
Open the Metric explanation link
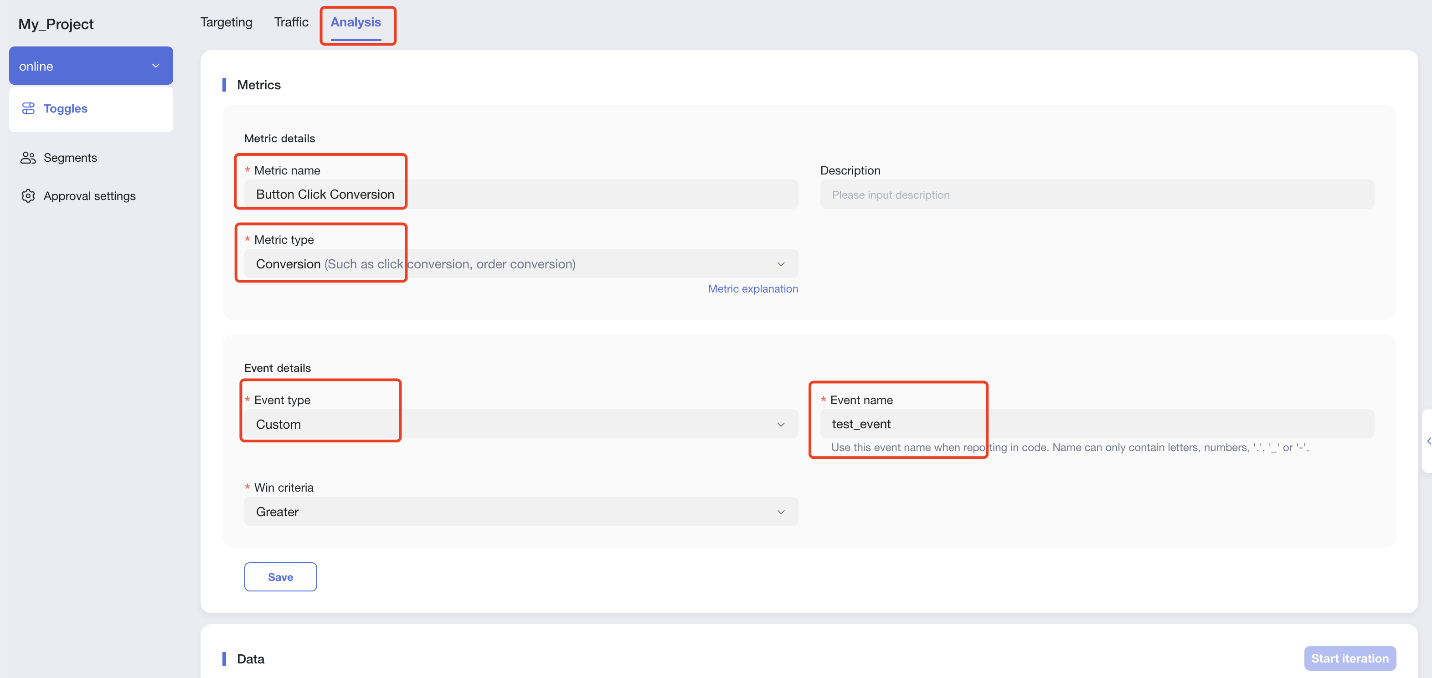pyautogui.click(x=752, y=288)
